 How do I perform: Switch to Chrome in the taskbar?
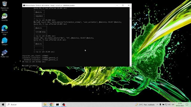[51, 104]
